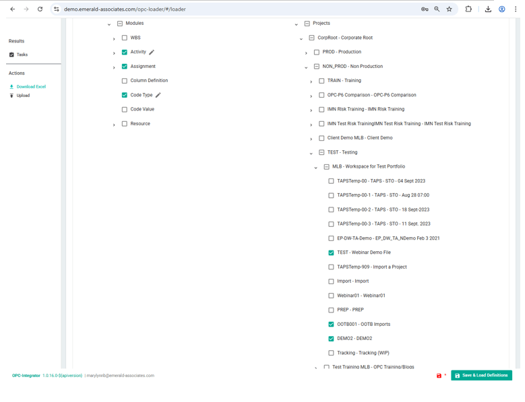Click the browser back arrow
This screenshot has width=525, height=402.
13,9
